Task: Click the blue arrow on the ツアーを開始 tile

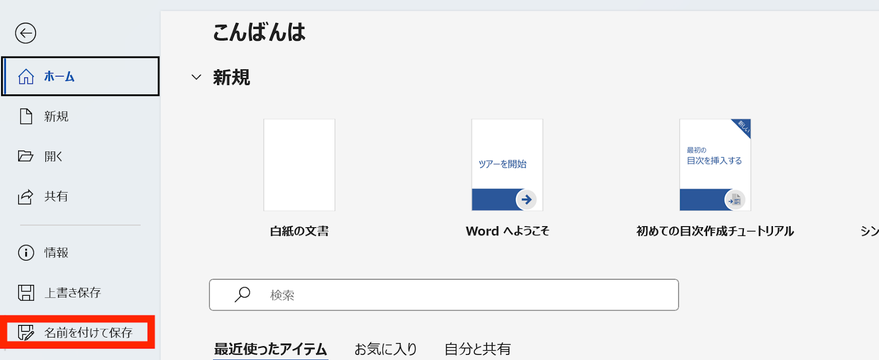Action: [526, 199]
